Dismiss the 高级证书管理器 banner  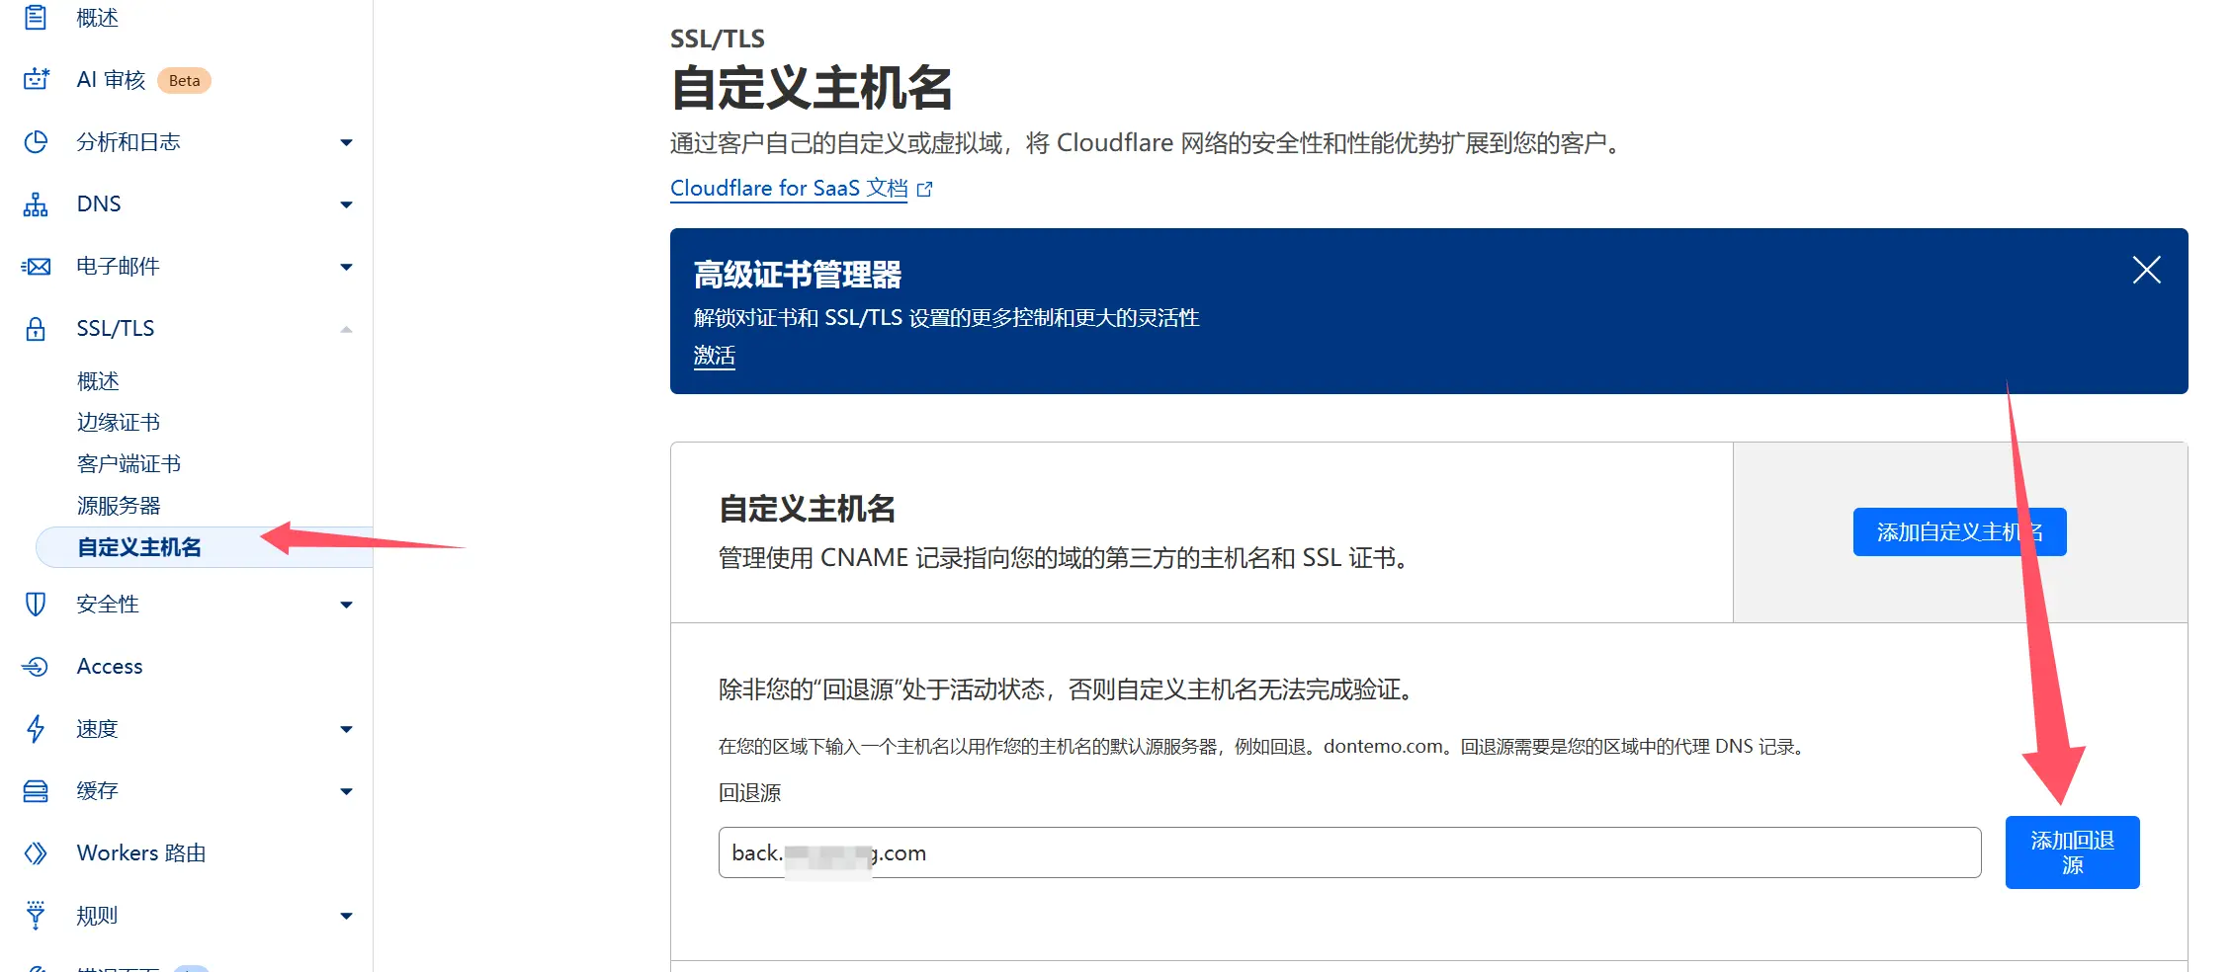click(x=2146, y=270)
